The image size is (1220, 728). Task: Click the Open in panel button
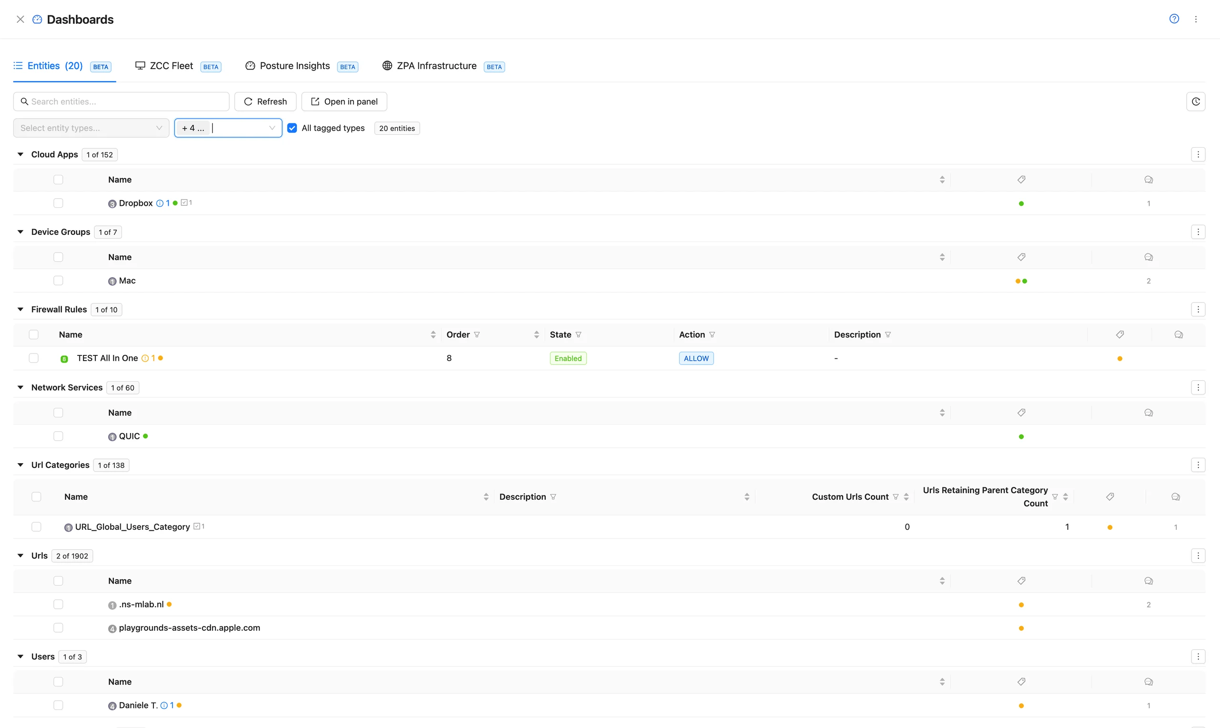(x=345, y=101)
